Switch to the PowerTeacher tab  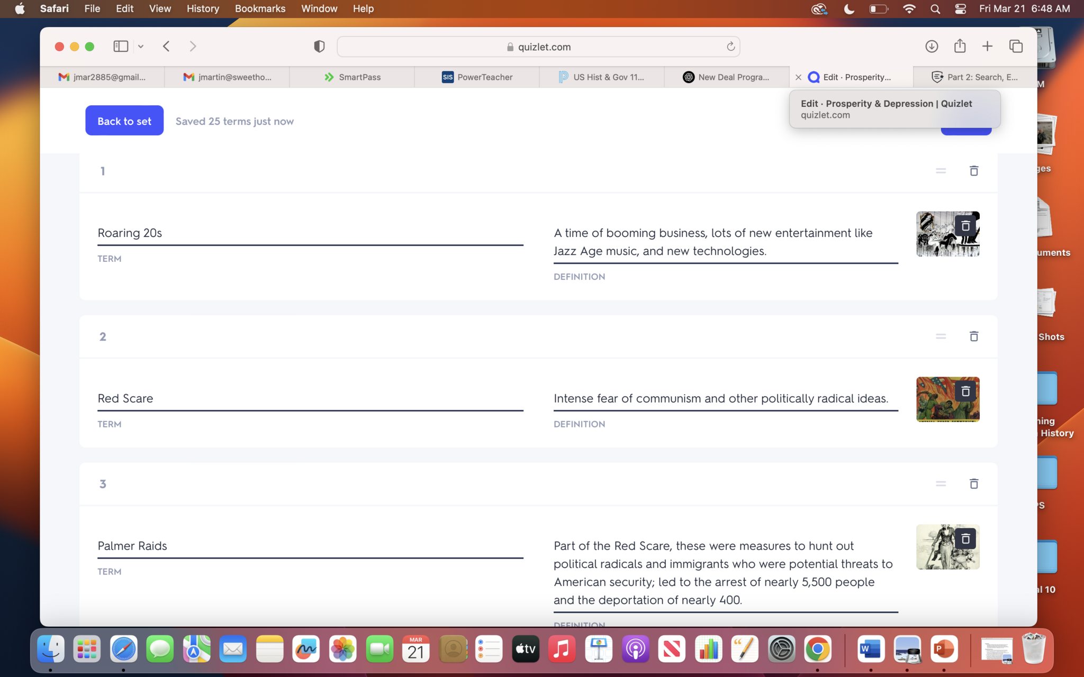point(477,77)
